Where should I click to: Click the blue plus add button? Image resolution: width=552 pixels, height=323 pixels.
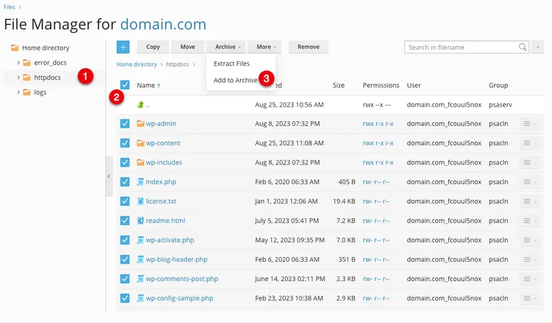(123, 47)
